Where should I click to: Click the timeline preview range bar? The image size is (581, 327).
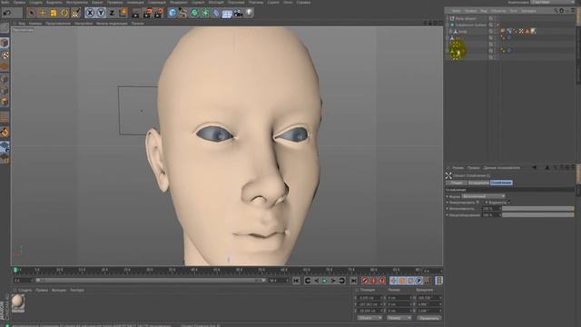point(150,281)
